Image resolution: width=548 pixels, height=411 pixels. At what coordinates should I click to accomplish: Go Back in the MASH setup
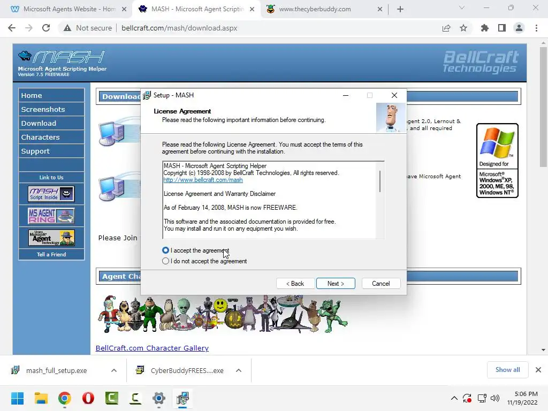(x=295, y=284)
